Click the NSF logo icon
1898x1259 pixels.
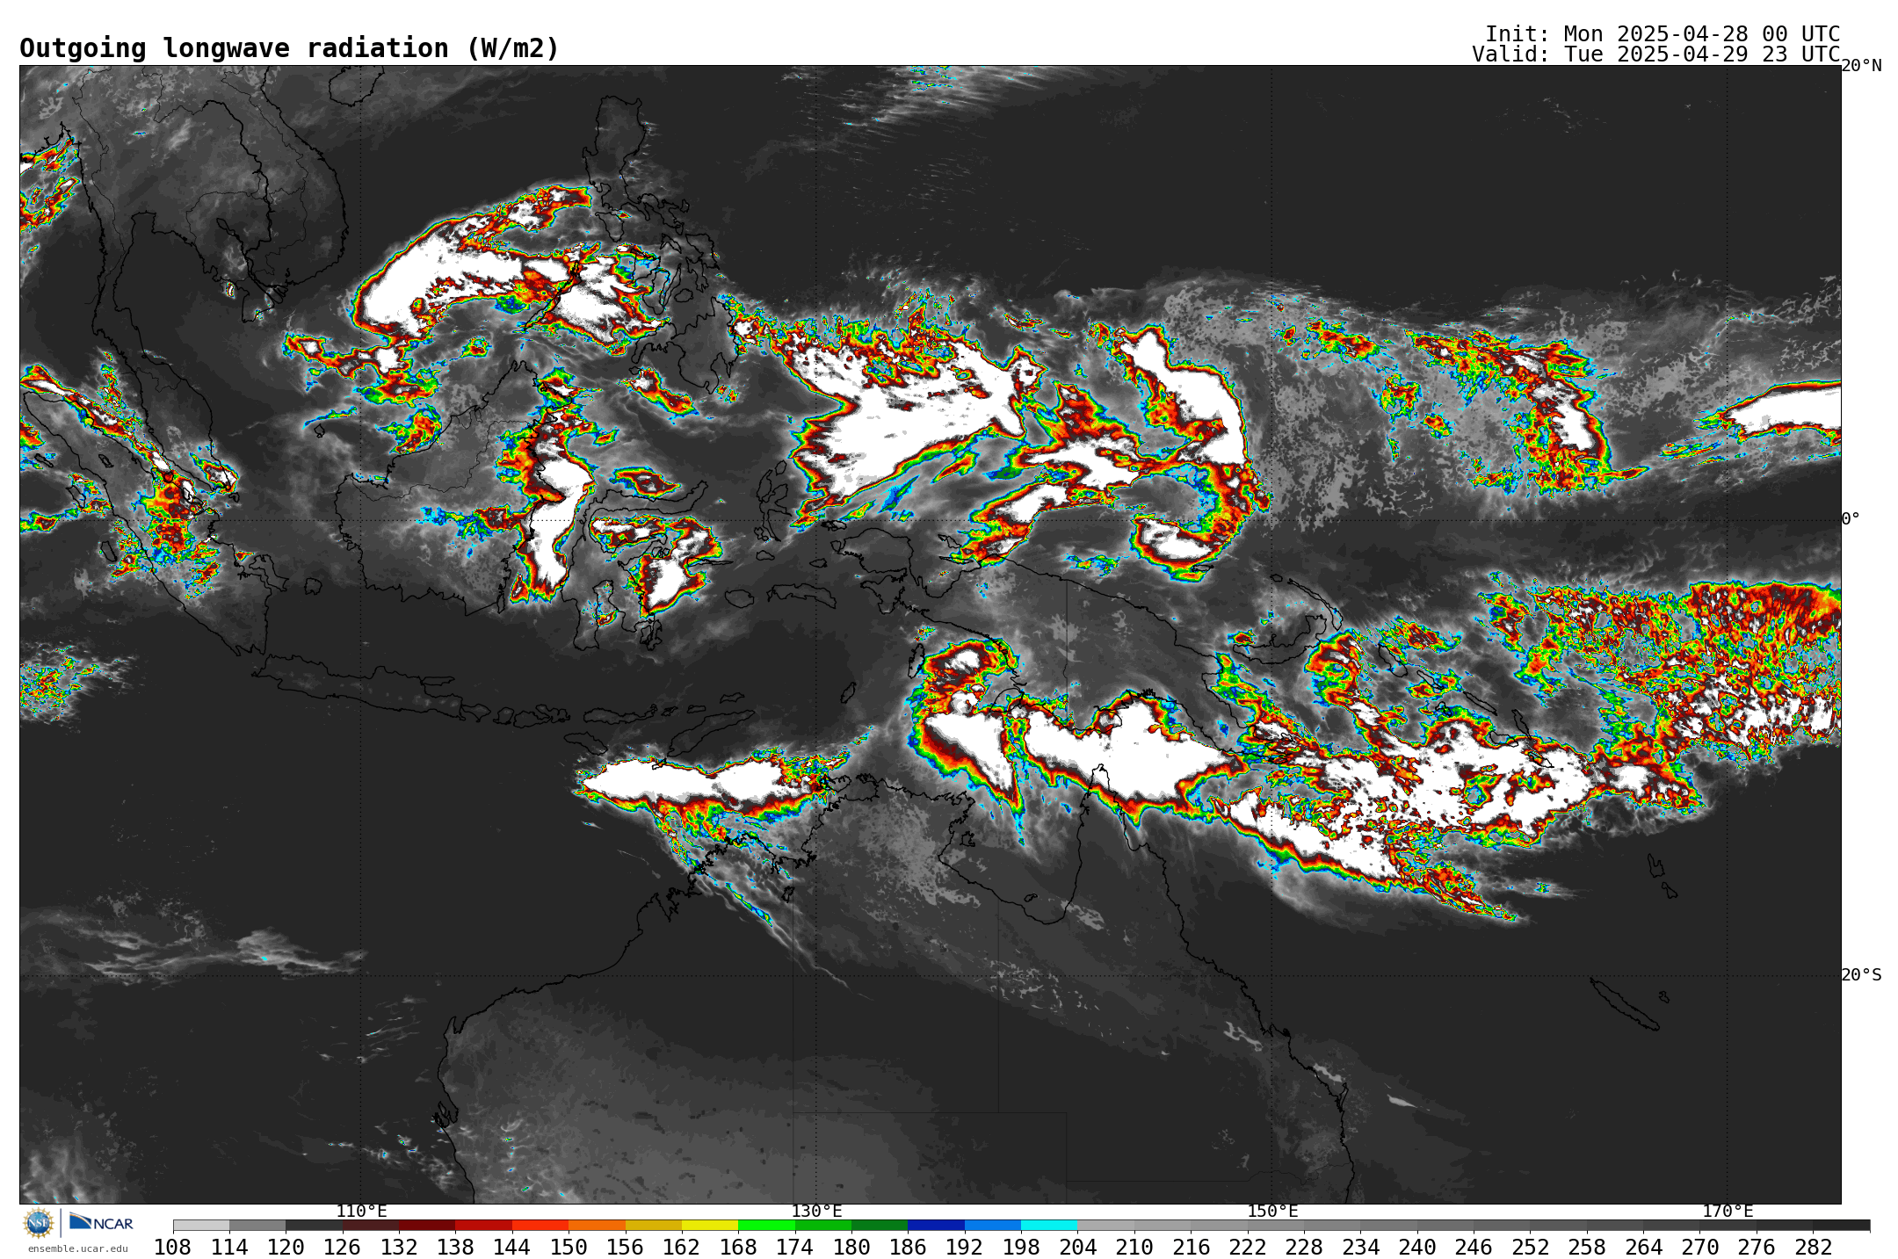pos(39,1222)
